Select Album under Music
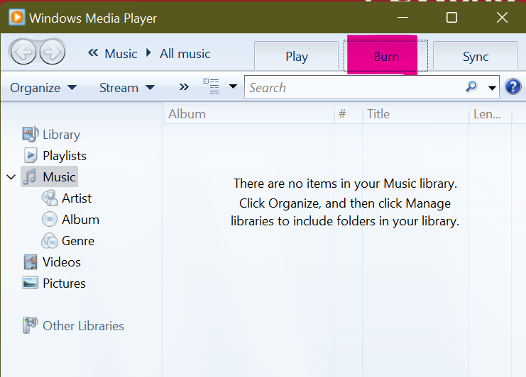 coord(80,220)
